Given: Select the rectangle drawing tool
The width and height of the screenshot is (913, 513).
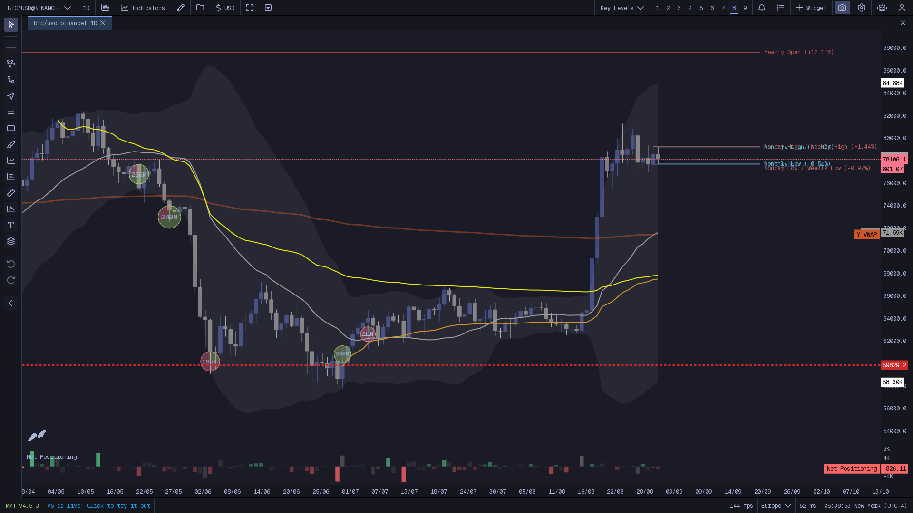Looking at the screenshot, I should click(11, 128).
